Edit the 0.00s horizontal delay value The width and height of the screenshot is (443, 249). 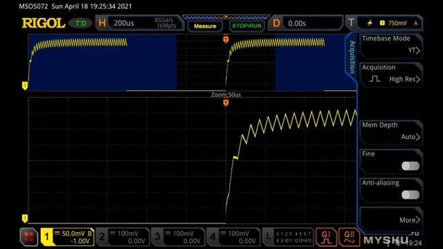tap(297, 24)
